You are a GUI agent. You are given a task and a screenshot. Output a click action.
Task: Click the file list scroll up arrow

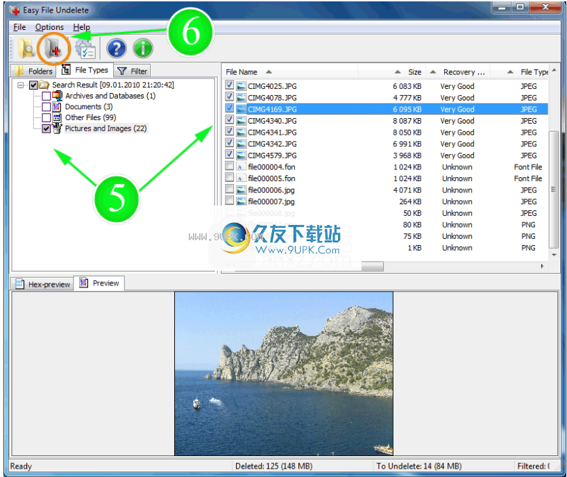[x=554, y=70]
